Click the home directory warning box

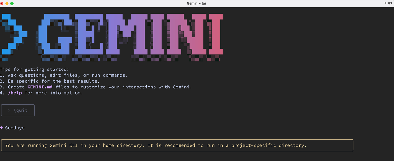point(177,145)
